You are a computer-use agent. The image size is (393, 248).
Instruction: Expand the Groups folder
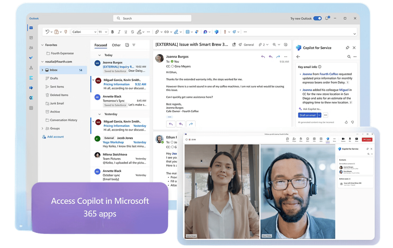pos(42,128)
